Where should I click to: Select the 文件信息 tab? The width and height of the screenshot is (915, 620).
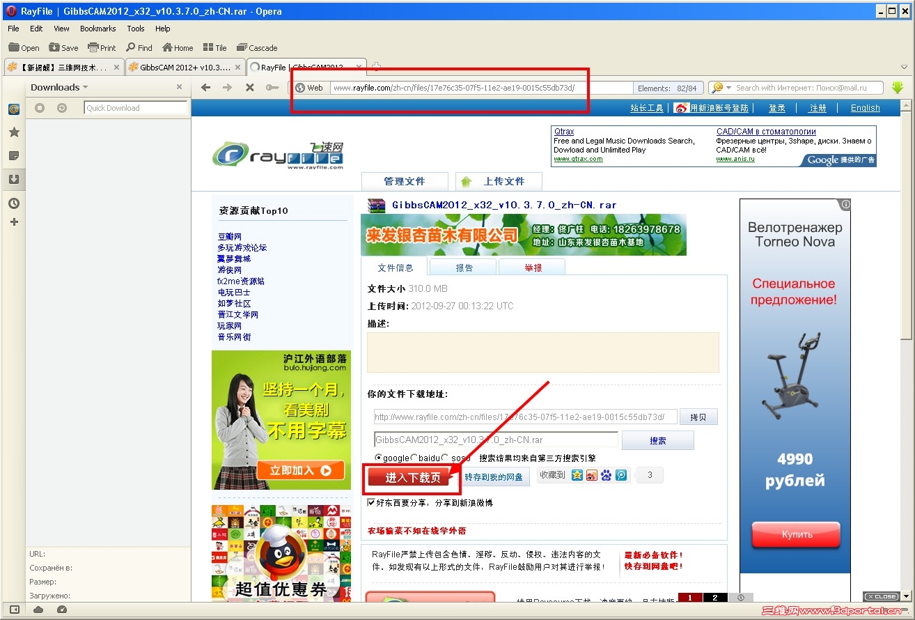[396, 268]
